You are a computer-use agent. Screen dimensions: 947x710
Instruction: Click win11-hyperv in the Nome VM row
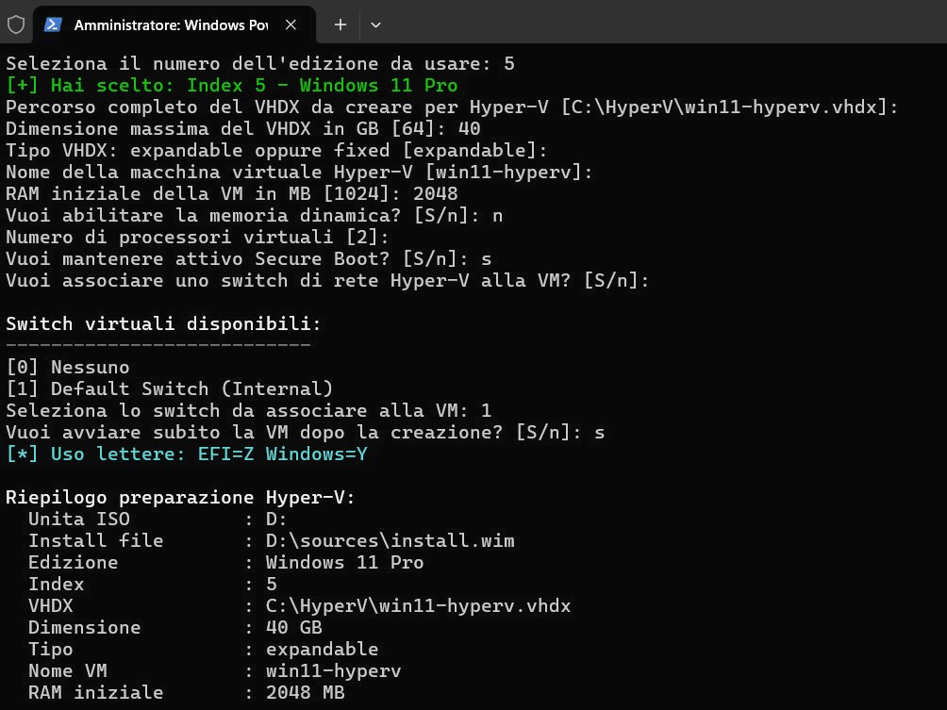(x=333, y=670)
